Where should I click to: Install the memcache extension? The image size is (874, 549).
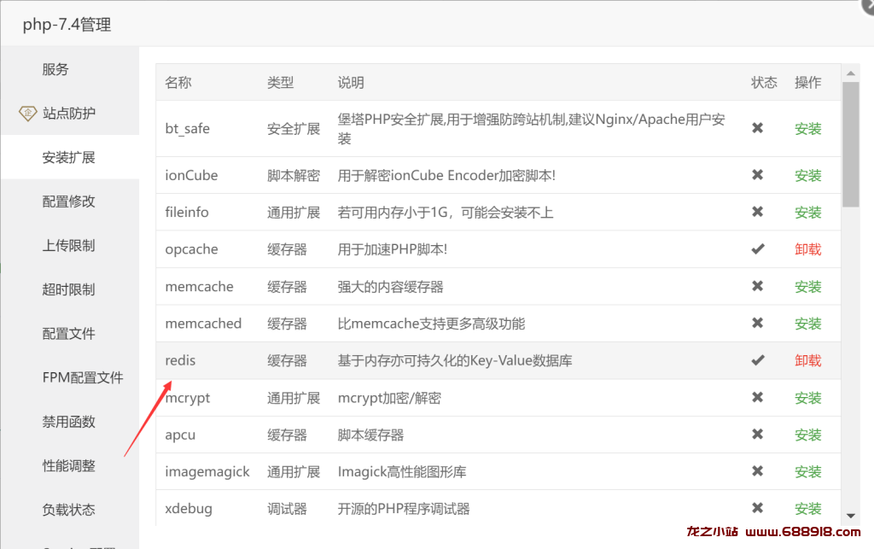[807, 287]
